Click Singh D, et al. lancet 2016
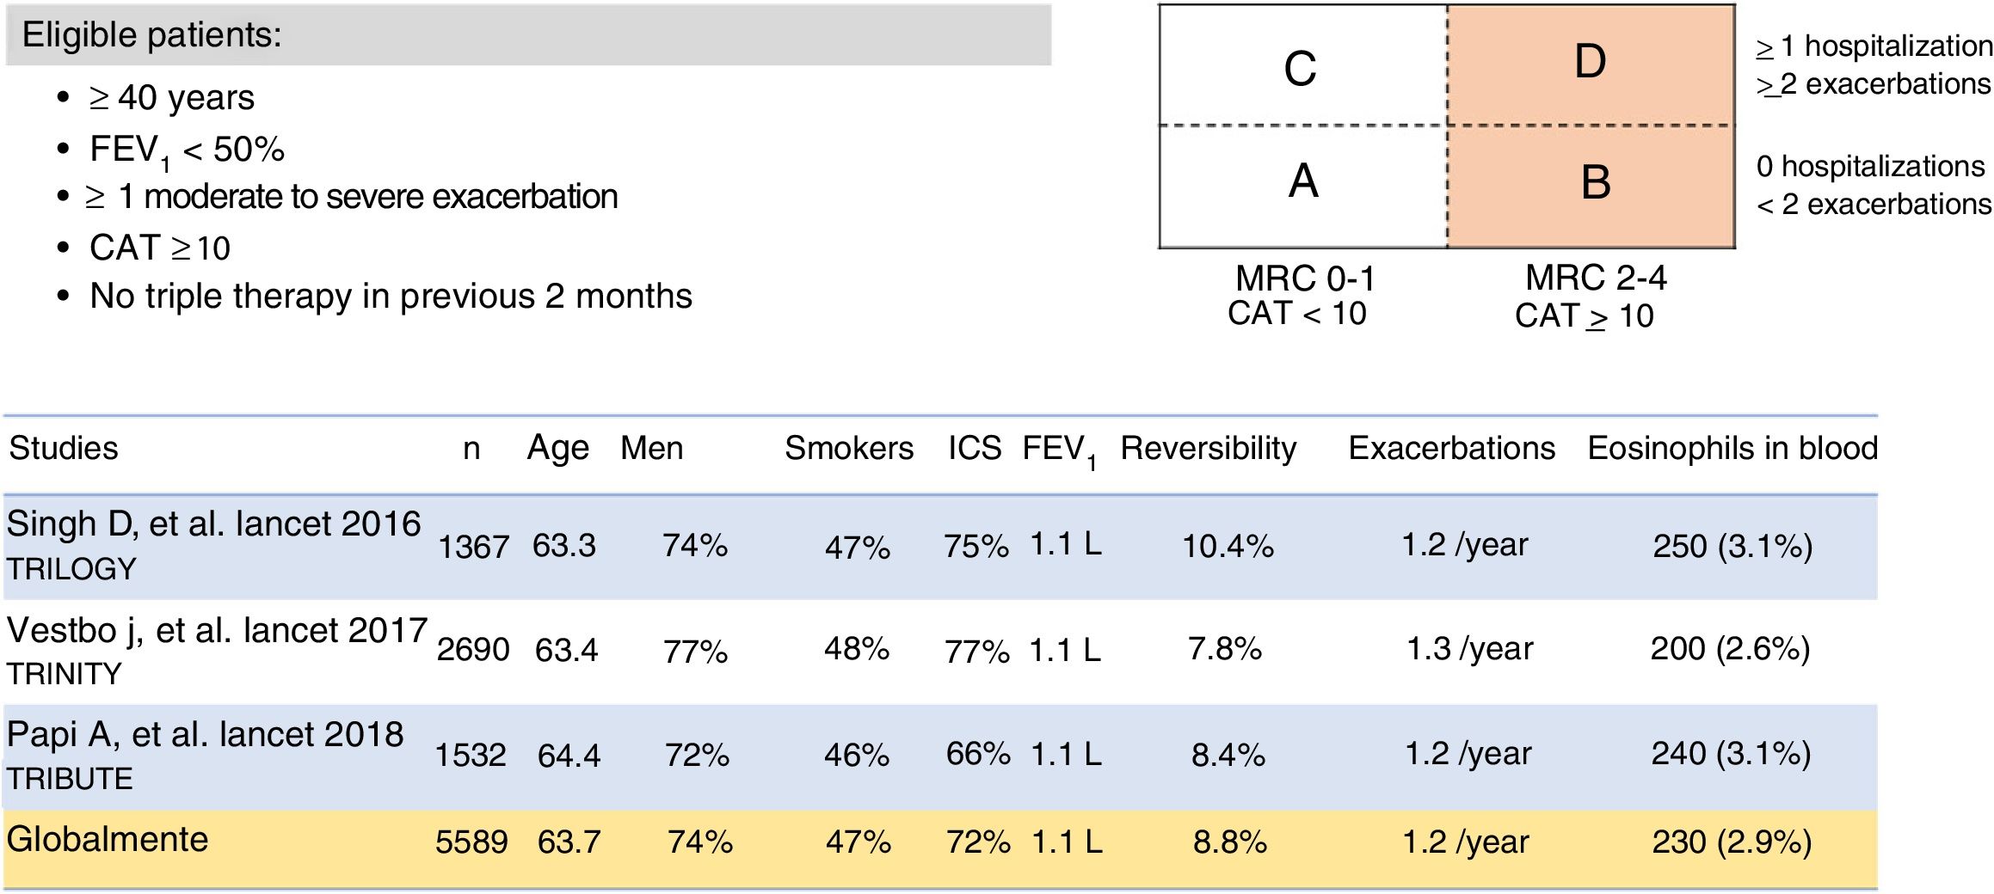Viewport: 1994px width, 894px height. pyautogui.click(x=213, y=524)
